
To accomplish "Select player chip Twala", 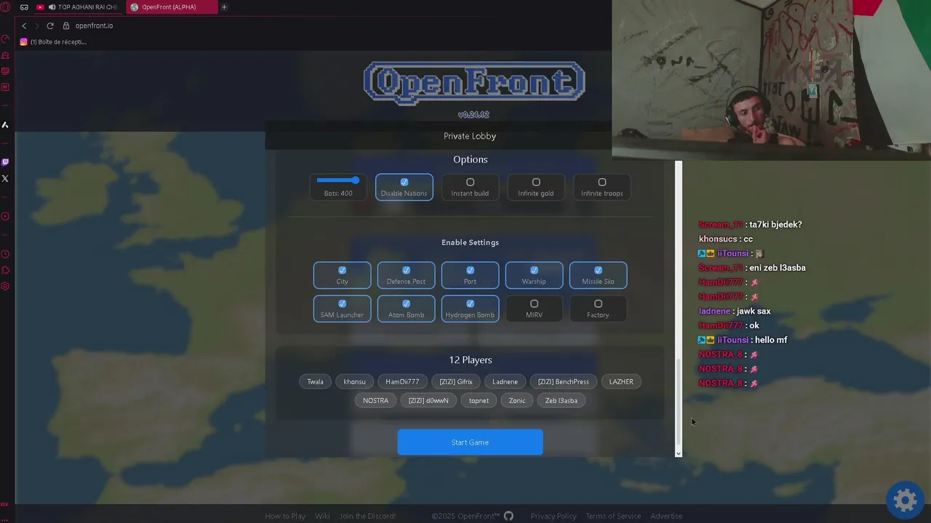I will coord(315,381).
